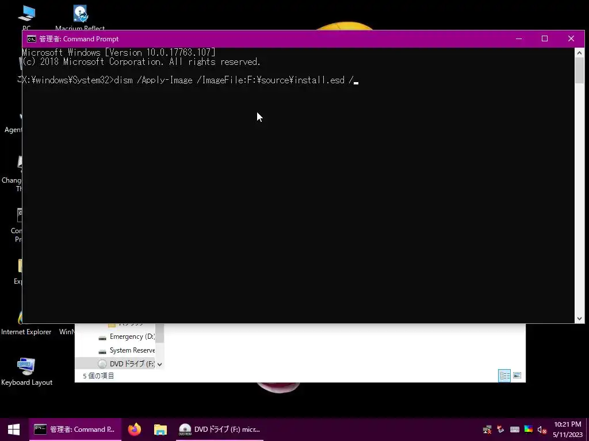Open the on-screen keyboard tray icon
Screen dimensions: 589x441
(515, 430)
